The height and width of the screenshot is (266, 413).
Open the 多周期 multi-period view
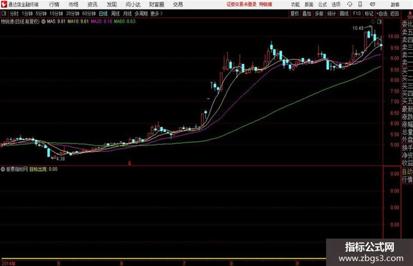pos(141,14)
